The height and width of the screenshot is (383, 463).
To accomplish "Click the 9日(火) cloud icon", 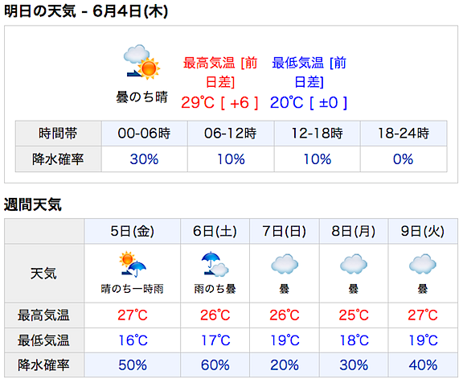I will (x=423, y=264).
